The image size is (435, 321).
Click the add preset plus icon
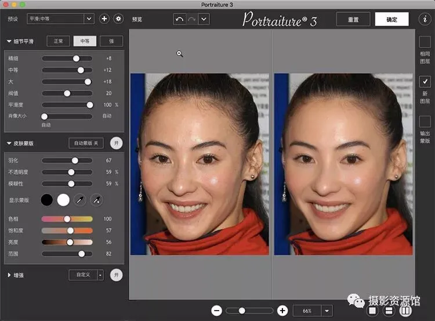tap(104, 19)
